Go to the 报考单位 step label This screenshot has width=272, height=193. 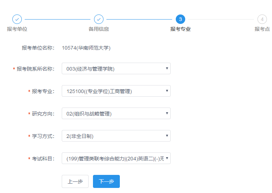(x=17, y=29)
